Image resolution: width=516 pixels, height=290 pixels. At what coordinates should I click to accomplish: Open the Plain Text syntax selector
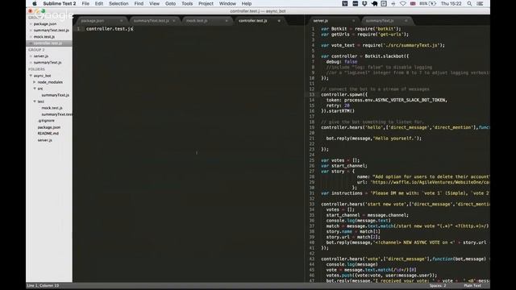[x=472, y=286]
